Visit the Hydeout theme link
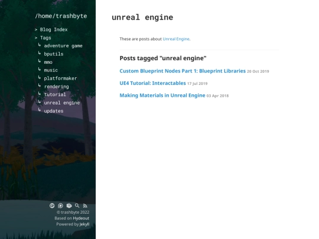Viewport: 319px width, 239px height. [81, 218]
